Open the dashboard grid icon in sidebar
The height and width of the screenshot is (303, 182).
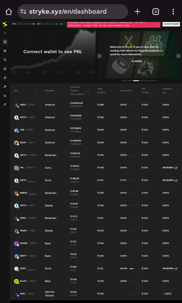5,42
